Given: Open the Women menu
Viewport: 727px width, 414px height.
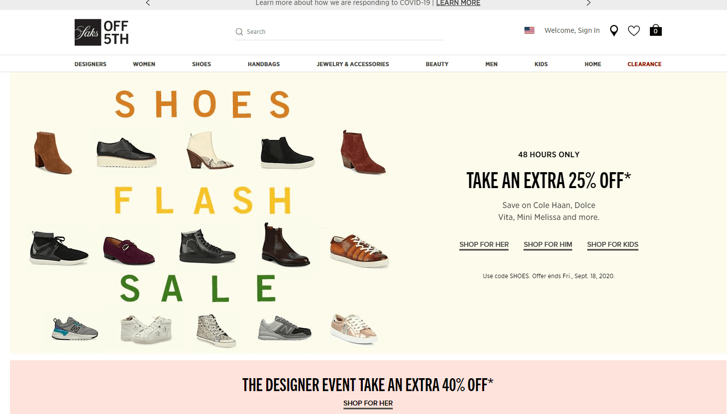Looking at the screenshot, I should click(144, 64).
